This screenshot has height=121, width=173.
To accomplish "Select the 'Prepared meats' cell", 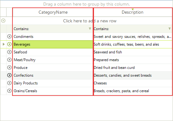I will 133,60.
